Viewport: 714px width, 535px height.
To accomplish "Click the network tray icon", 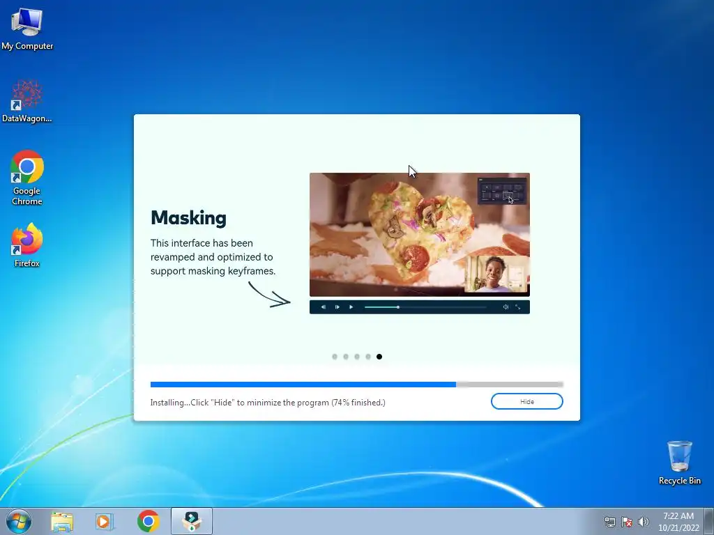I will (x=609, y=522).
